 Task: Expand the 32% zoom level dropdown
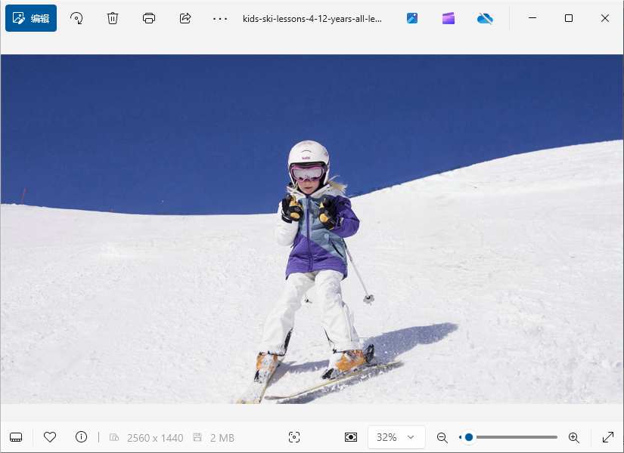coord(396,437)
